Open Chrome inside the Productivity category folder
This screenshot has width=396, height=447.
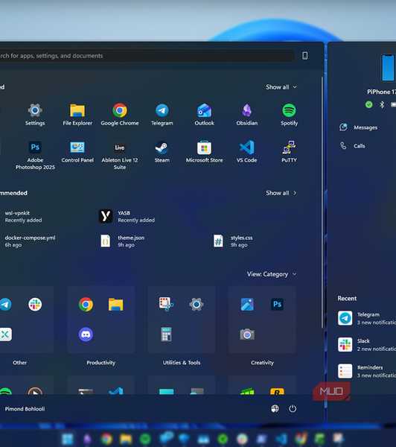[86, 305]
